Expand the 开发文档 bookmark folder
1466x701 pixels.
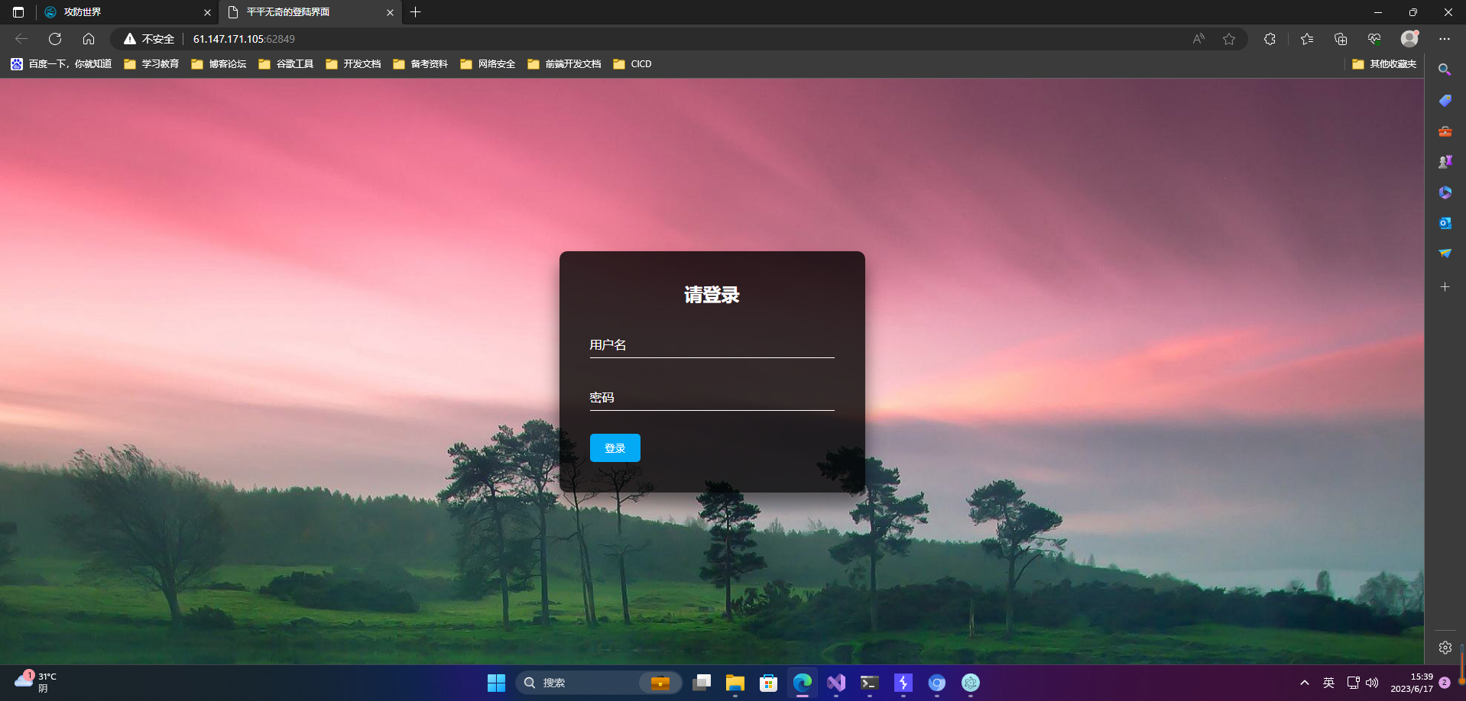click(x=353, y=64)
